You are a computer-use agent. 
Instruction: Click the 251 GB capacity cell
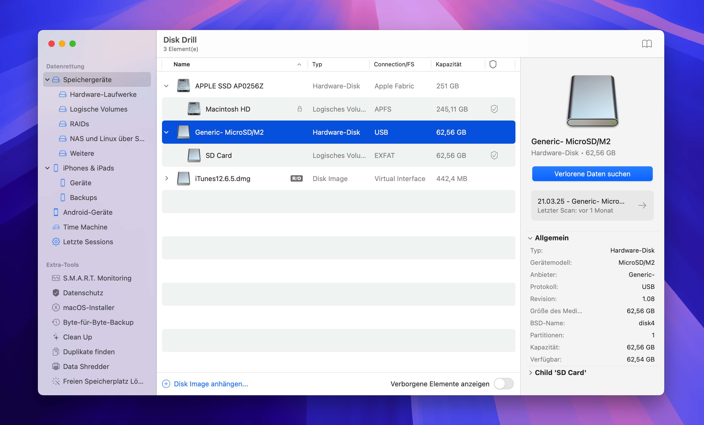tap(447, 86)
